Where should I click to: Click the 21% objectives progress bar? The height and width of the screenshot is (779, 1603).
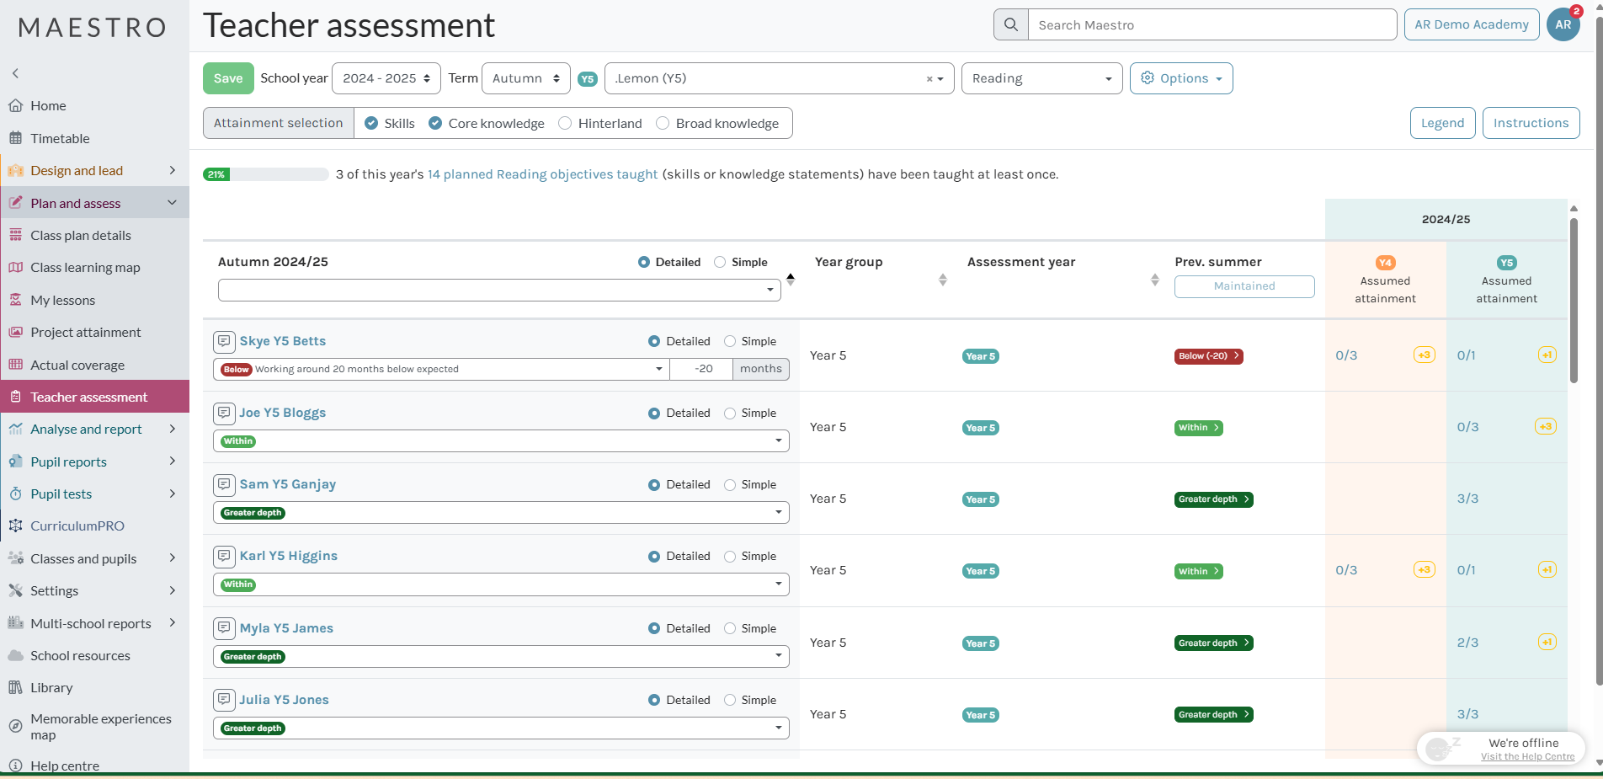[x=265, y=174]
